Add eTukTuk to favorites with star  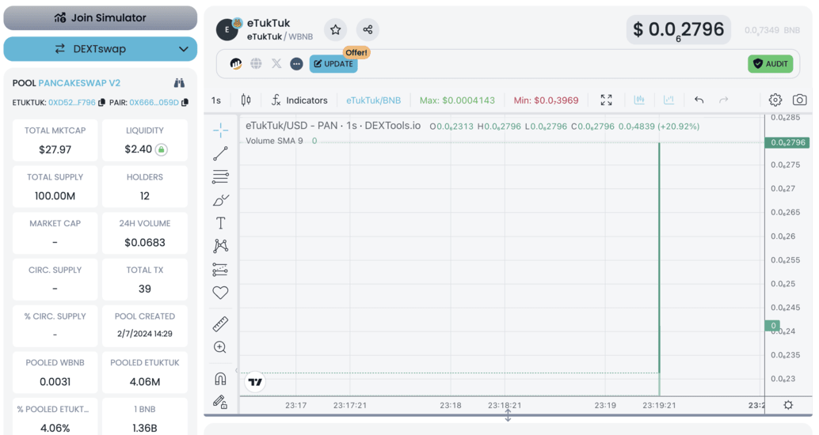(x=336, y=30)
